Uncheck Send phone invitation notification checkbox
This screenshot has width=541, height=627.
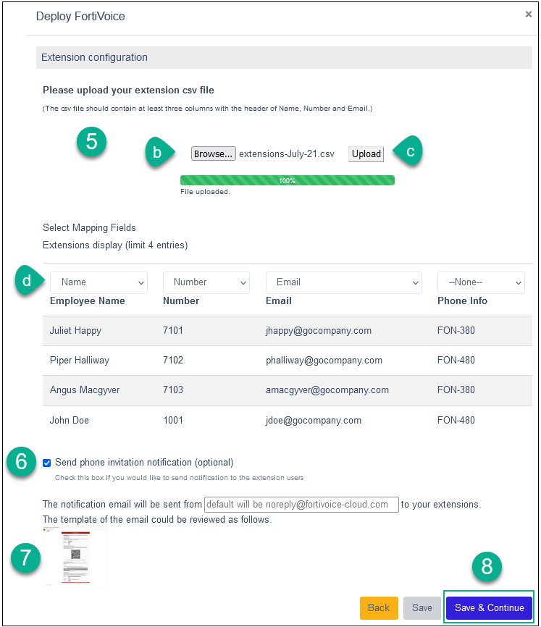pyautogui.click(x=47, y=463)
